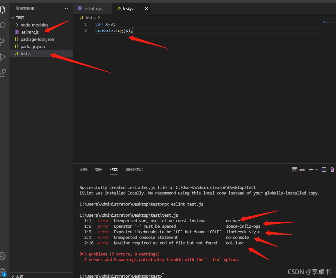The height and width of the screenshot is (278, 336).
Task: Switch to the 问题 panel tab
Action: [84, 170]
